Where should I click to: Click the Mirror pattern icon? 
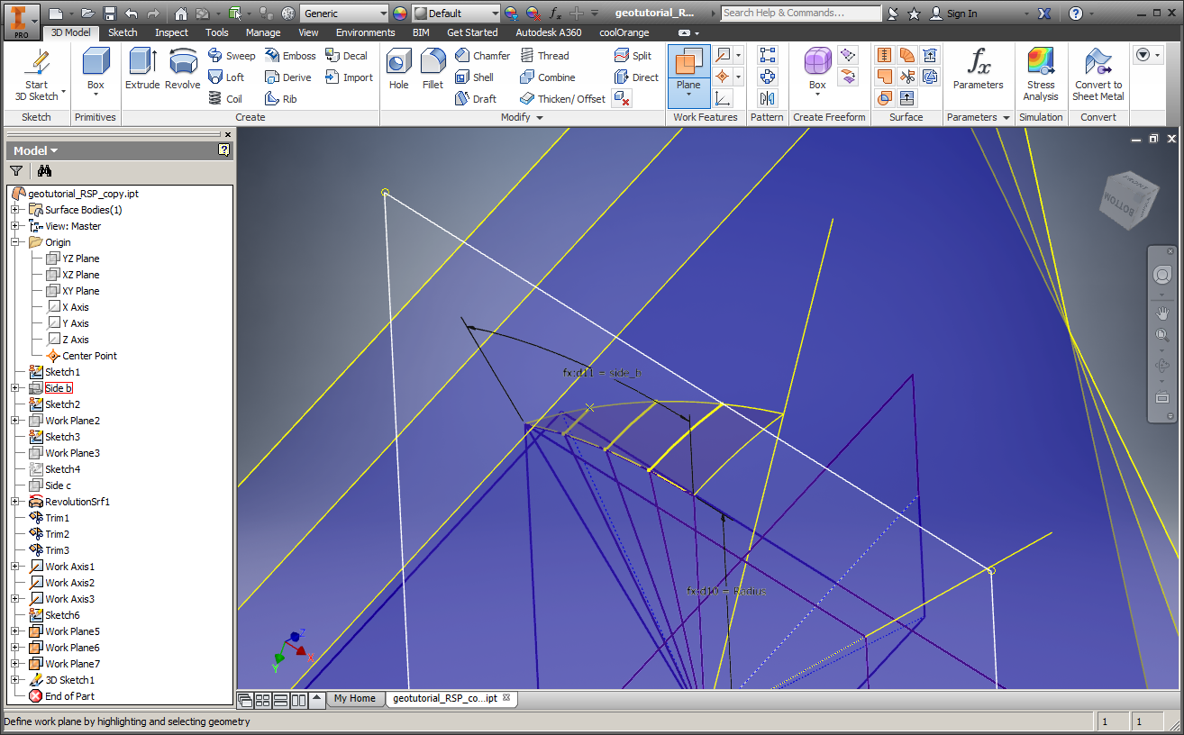[x=767, y=98]
